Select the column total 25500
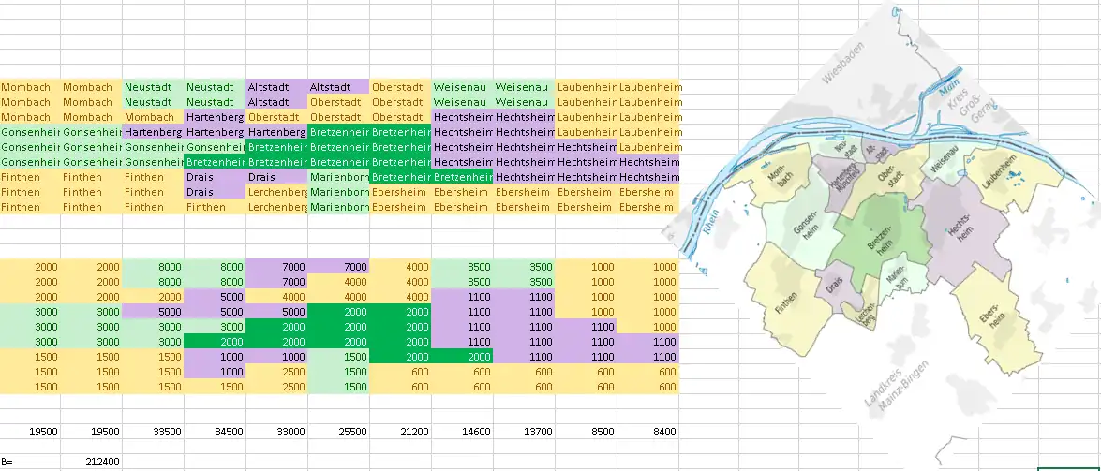The image size is (1101, 471). point(338,432)
